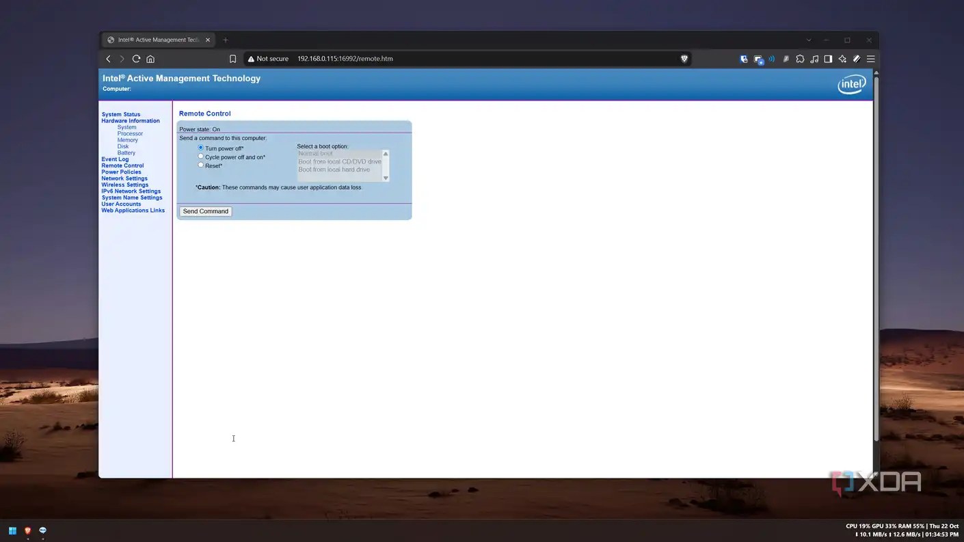The image size is (964, 542).
Task: Open Web Applications Links page
Action: 133,211
